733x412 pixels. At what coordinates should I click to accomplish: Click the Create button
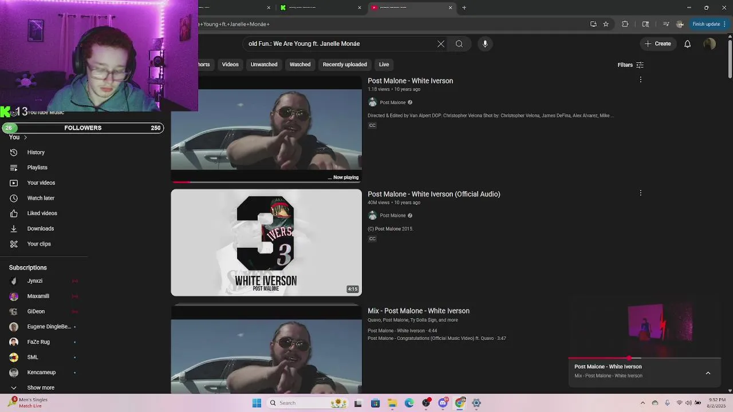(x=657, y=43)
